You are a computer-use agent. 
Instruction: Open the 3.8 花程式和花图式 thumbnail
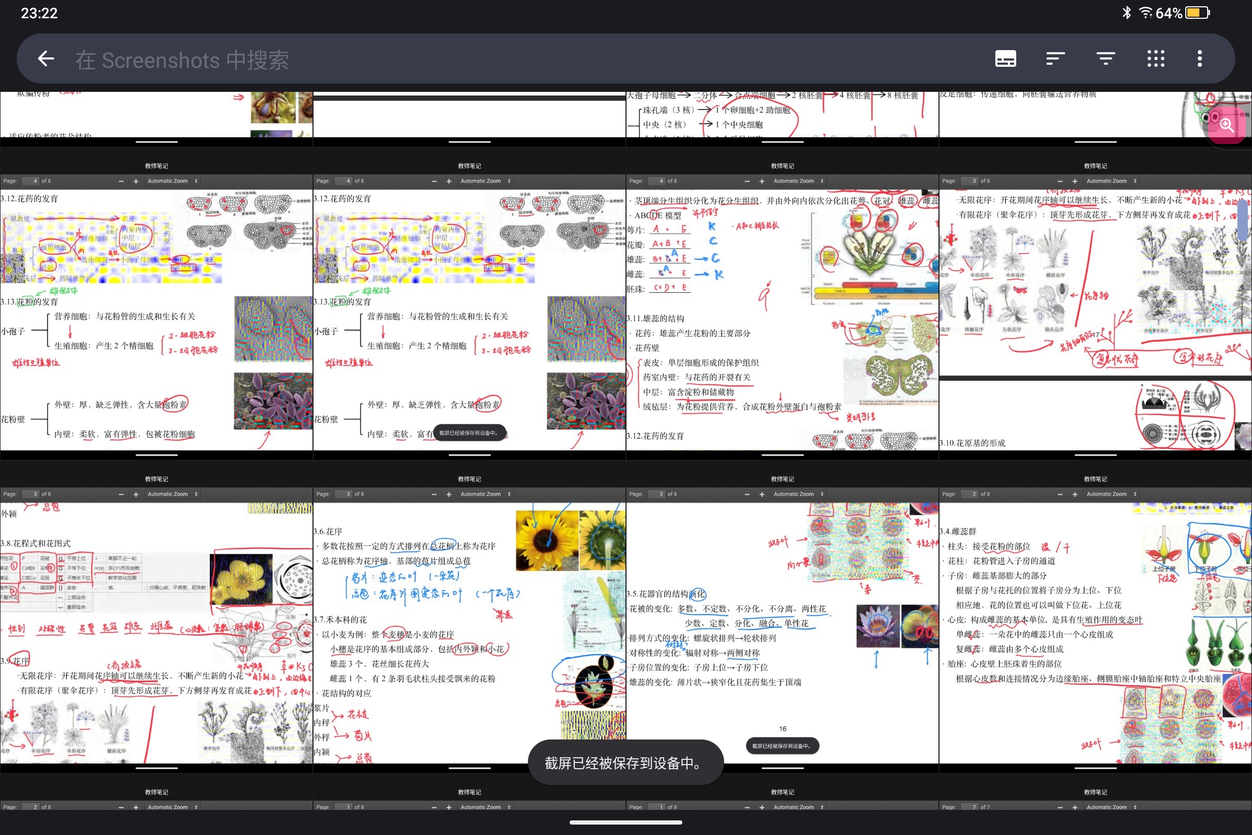coord(156,617)
